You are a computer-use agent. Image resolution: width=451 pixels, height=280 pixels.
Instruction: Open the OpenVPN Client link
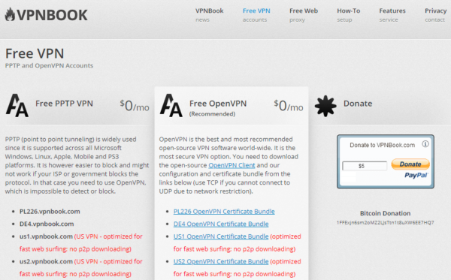232,165
